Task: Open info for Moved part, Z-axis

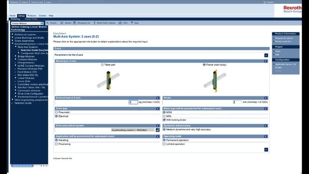Action: pyautogui.click(x=266, y=61)
